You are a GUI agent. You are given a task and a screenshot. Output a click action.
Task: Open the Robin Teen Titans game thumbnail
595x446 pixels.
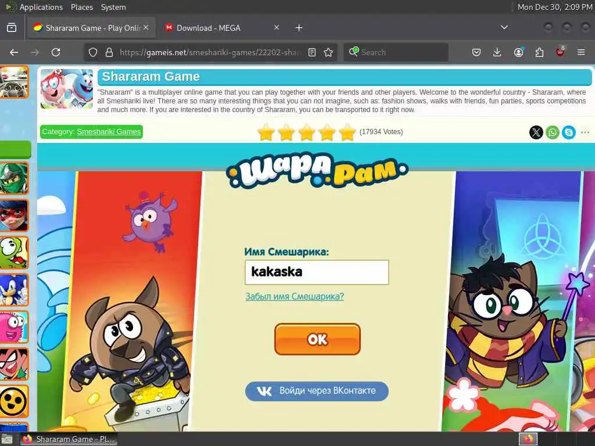15,364
